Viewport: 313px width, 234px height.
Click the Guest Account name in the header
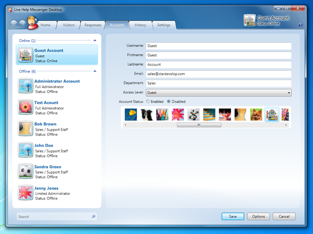click(x=273, y=18)
